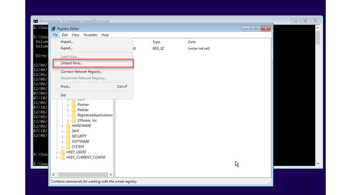
Task: Choose Unload Hive from File menu
Action: click(x=72, y=63)
